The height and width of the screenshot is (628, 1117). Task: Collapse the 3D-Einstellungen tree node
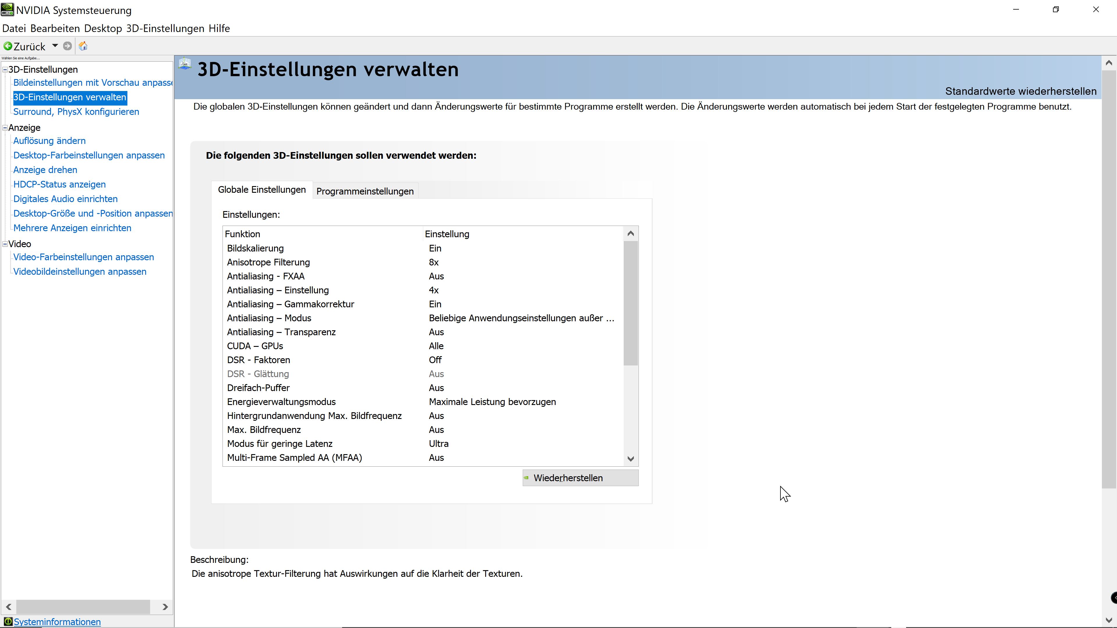click(5, 69)
